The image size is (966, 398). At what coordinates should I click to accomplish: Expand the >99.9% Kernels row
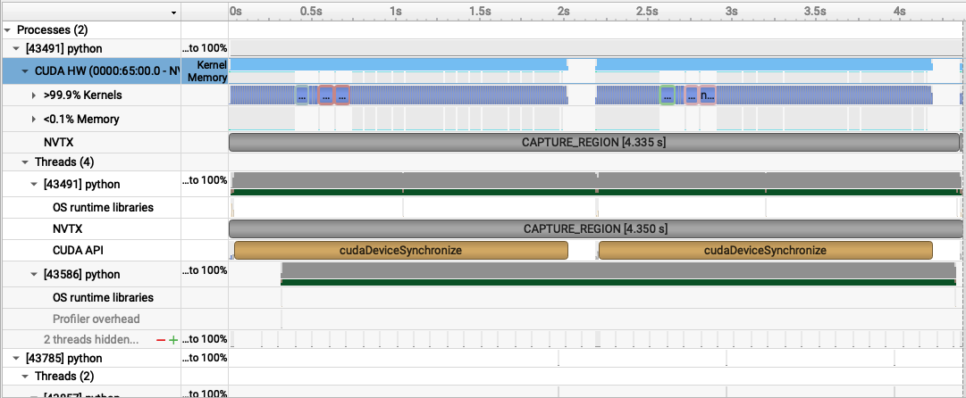point(34,95)
